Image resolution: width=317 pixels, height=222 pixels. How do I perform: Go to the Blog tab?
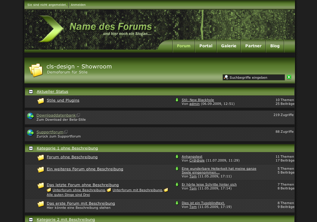tap(275, 46)
